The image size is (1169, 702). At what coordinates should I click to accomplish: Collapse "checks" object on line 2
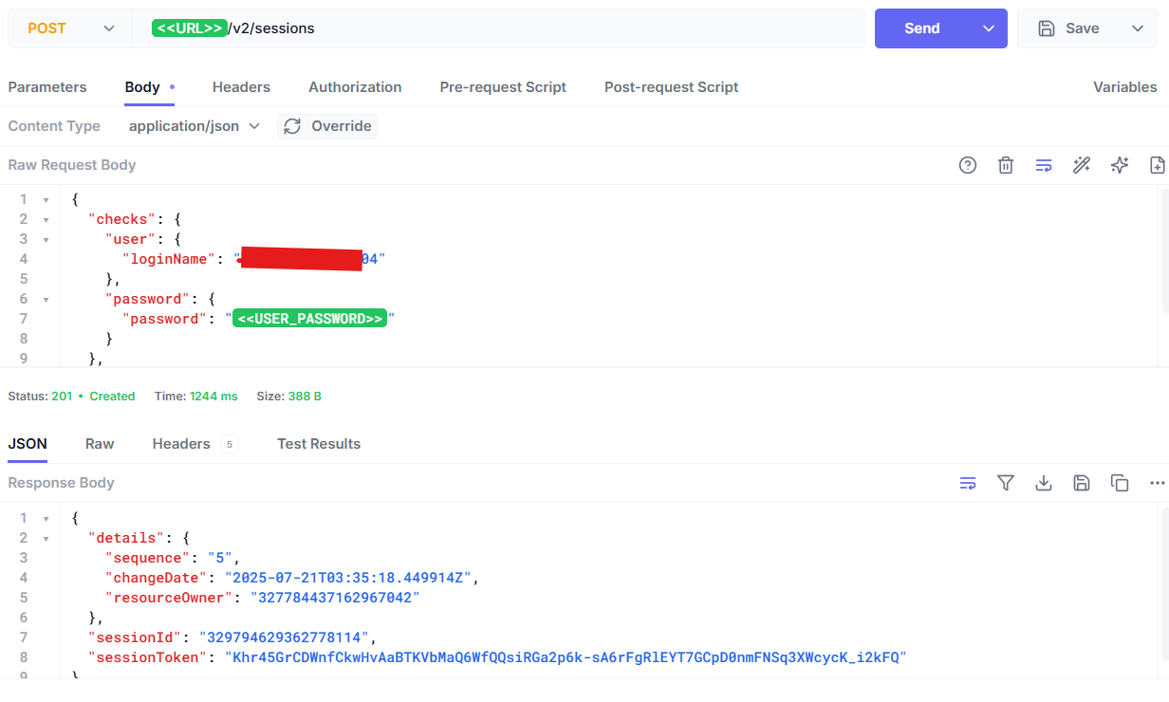tap(46, 220)
